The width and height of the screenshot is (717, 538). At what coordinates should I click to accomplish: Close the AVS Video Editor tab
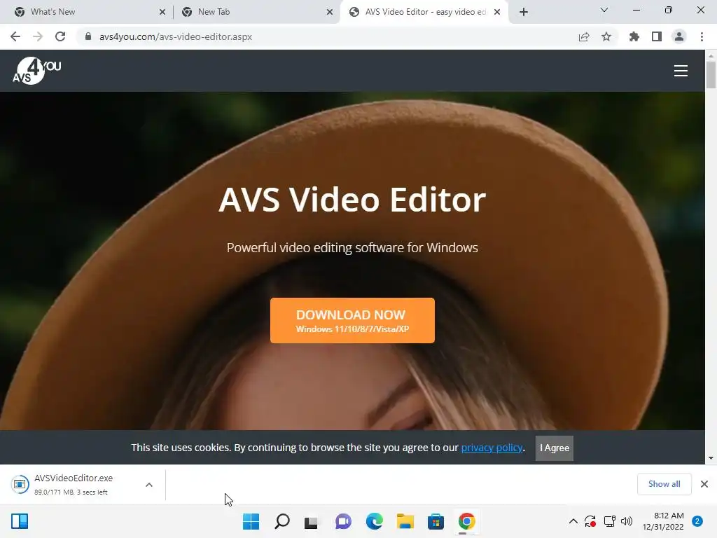point(497,12)
